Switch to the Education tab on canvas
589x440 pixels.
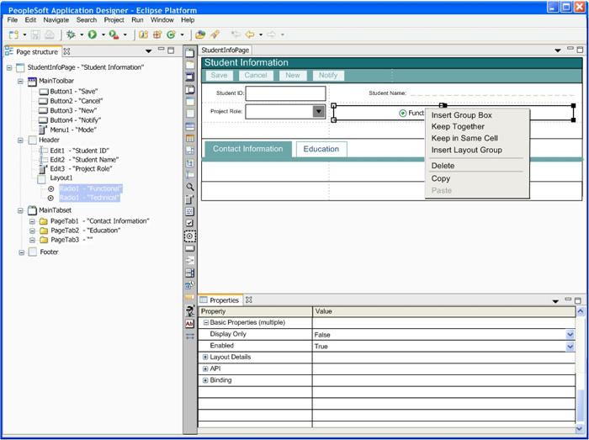click(321, 149)
